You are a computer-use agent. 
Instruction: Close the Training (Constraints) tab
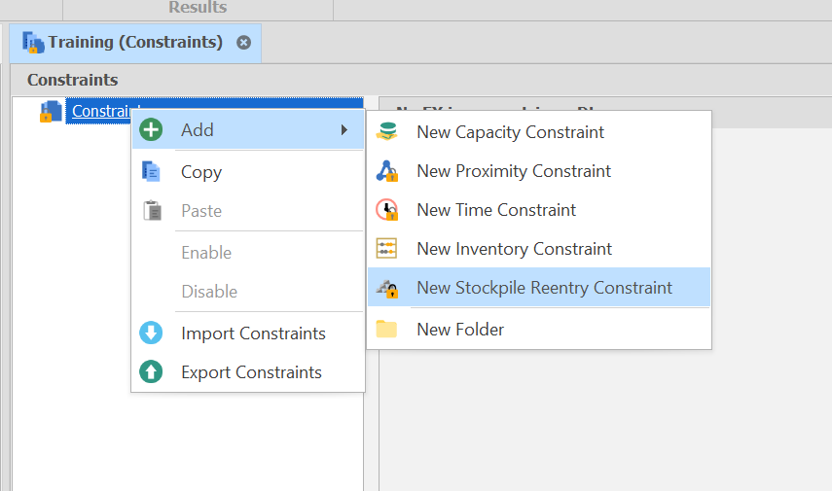244,43
